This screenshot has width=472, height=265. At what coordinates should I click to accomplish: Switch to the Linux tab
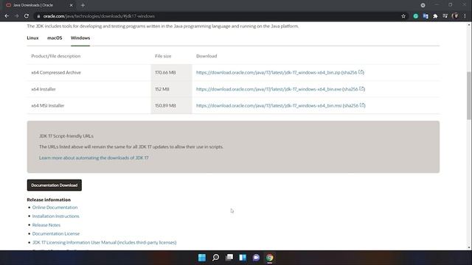click(32, 38)
